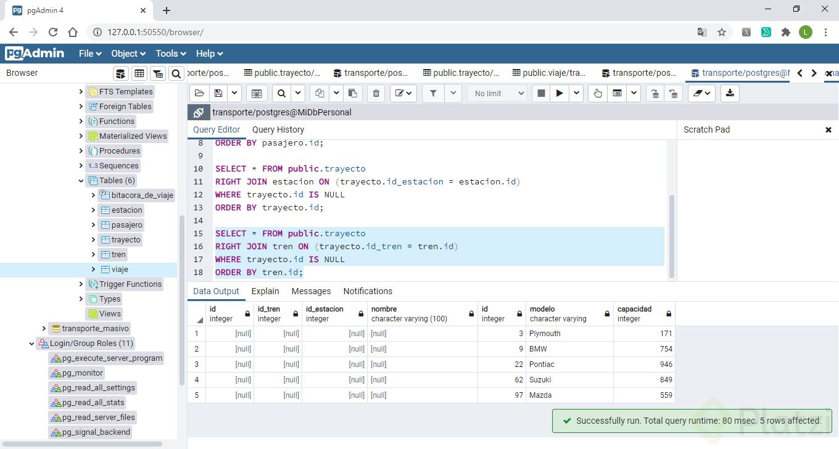The width and height of the screenshot is (839, 449).
Task: Click the Find magnifier in query toolbar
Action: 281,93
